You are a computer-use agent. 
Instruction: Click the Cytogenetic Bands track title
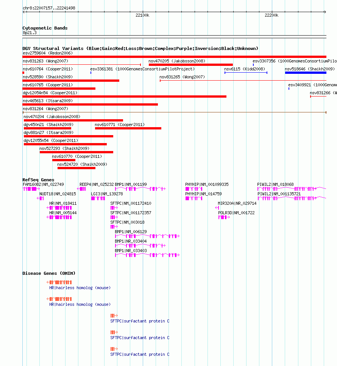[x=45, y=28]
